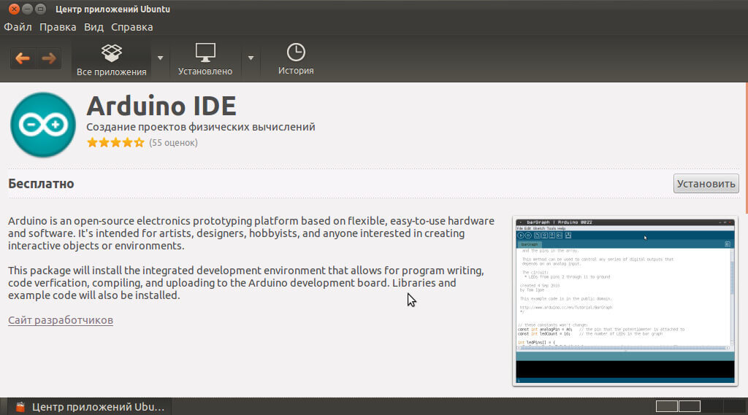The width and height of the screenshot is (748, 415).
Task: Open the History (История) clock view
Action: coord(296,60)
